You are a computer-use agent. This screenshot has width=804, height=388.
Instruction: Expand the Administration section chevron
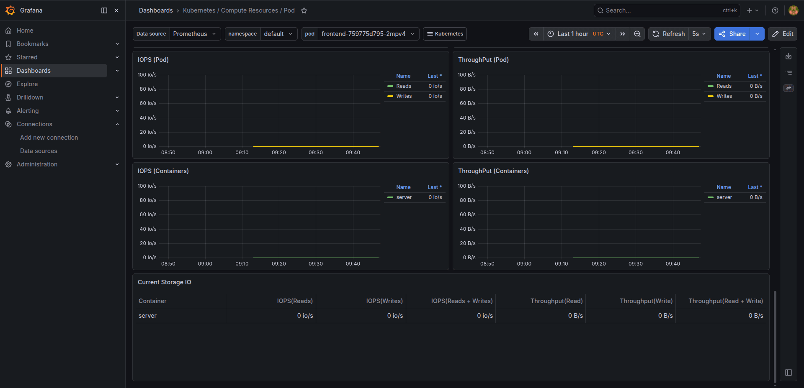(117, 164)
